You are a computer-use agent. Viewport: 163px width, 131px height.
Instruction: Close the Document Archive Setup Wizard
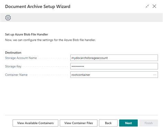(154, 6)
